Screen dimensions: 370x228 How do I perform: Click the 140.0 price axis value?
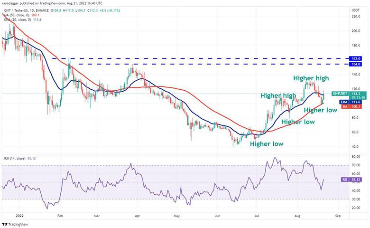coord(356,75)
